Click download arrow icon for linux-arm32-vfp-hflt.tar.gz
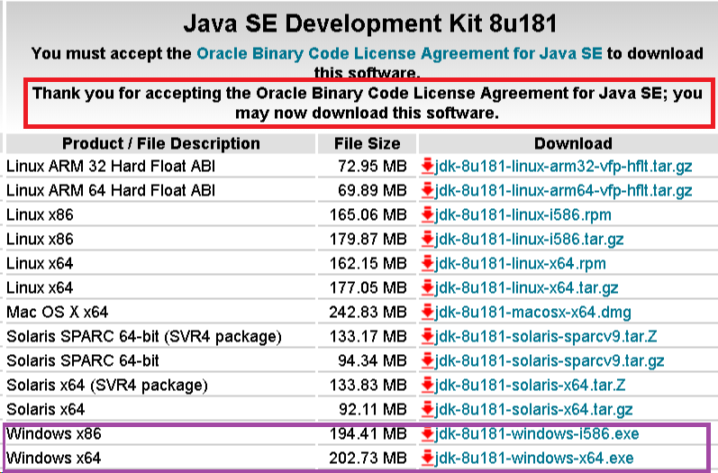The image size is (718, 473). point(427,166)
